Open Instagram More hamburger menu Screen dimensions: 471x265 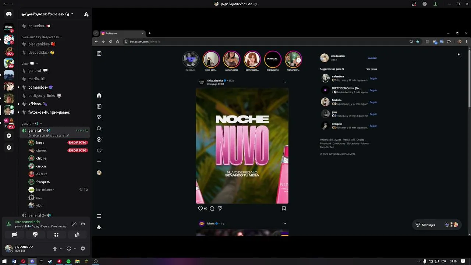99,216
